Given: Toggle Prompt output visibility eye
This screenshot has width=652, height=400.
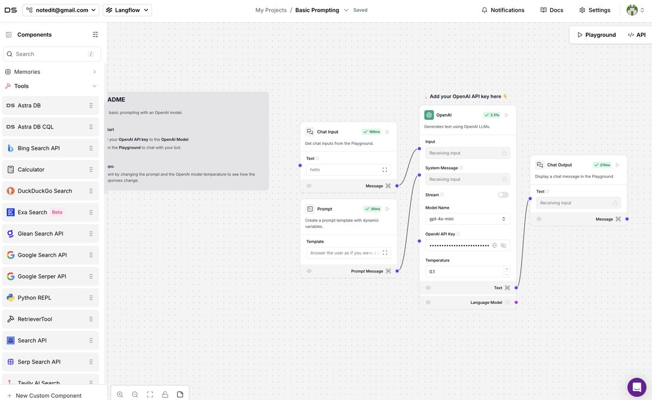Looking at the screenshot, I should [x=309, y=271].
